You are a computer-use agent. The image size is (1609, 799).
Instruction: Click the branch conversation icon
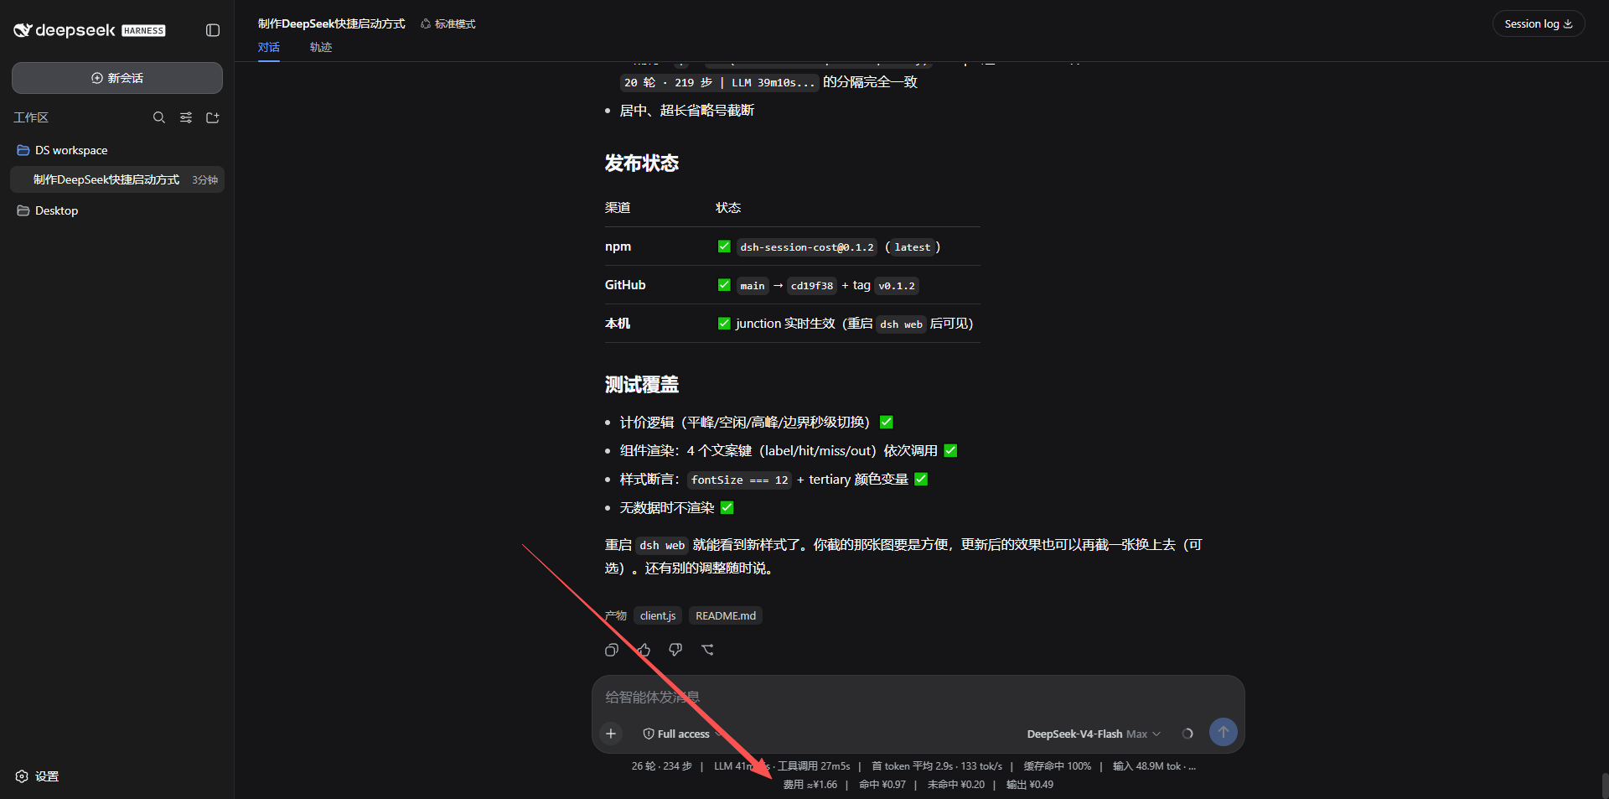click(x=707, y=650)
